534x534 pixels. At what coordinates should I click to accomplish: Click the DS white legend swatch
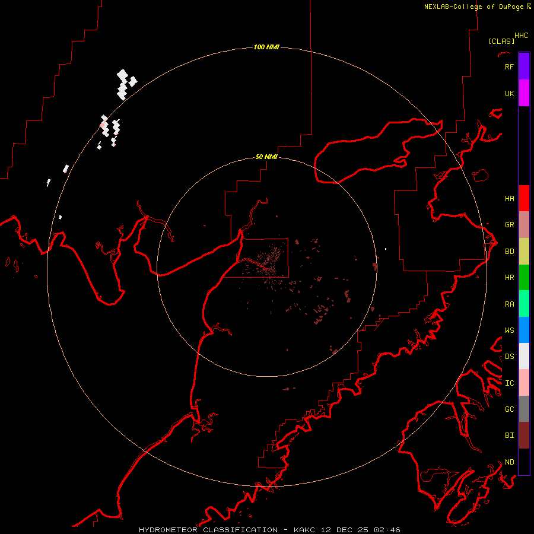[524, 356]
